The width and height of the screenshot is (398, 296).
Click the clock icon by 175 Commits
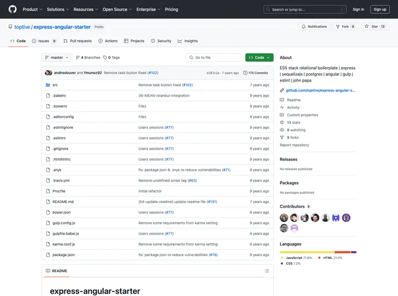pyautogui.click(x=245, y=73)
